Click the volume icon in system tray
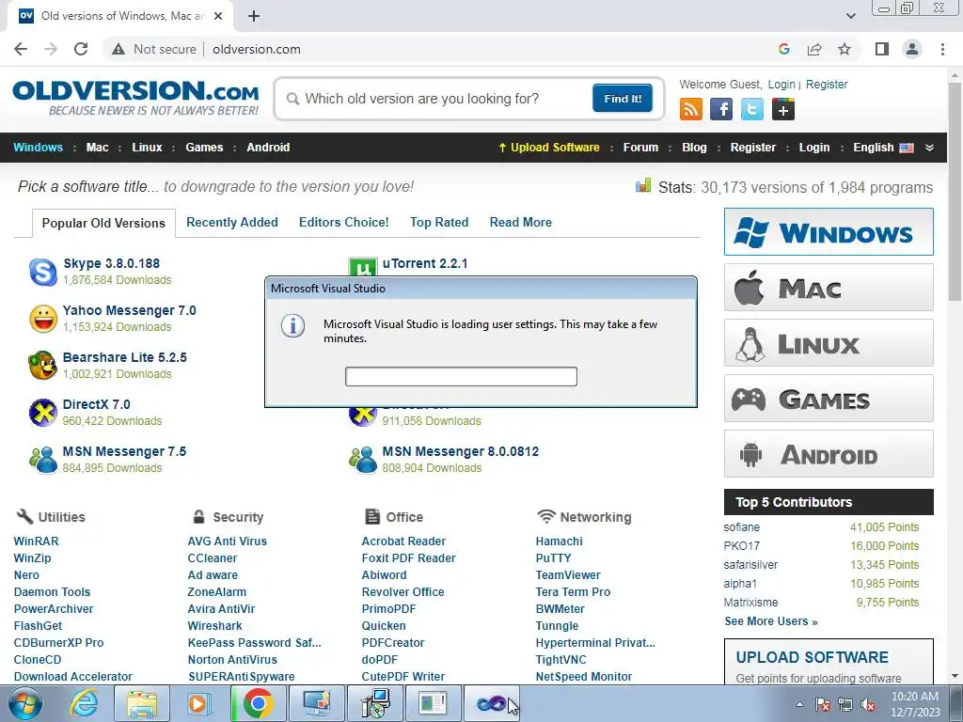The height and width of the screenshot is (722, 963). 868,705
